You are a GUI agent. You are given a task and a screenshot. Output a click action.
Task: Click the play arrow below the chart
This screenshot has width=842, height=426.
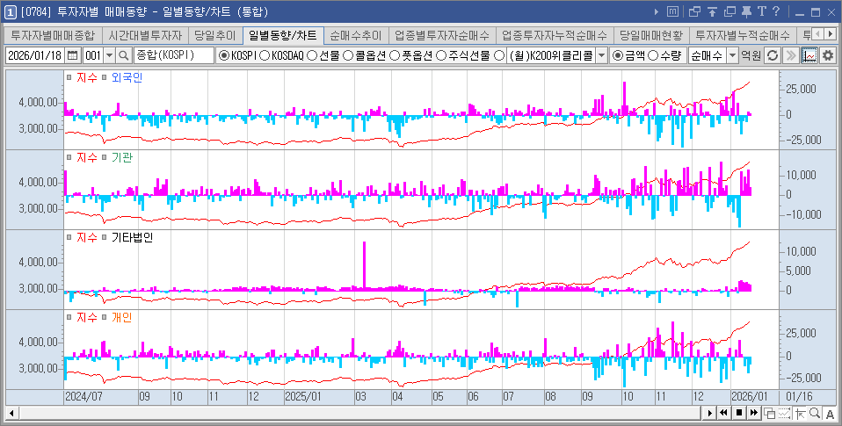tap(710, 413)
